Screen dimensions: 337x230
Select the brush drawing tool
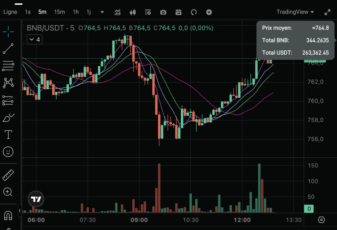pyautogui.click(x=8, y=117)
